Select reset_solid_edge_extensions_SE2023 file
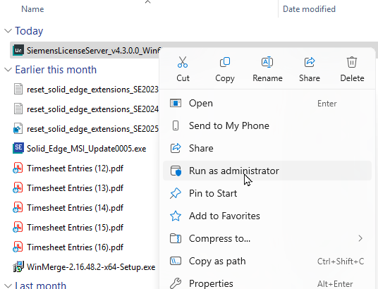The height and width of the screenshot is (289, 378). click(92, 90)
